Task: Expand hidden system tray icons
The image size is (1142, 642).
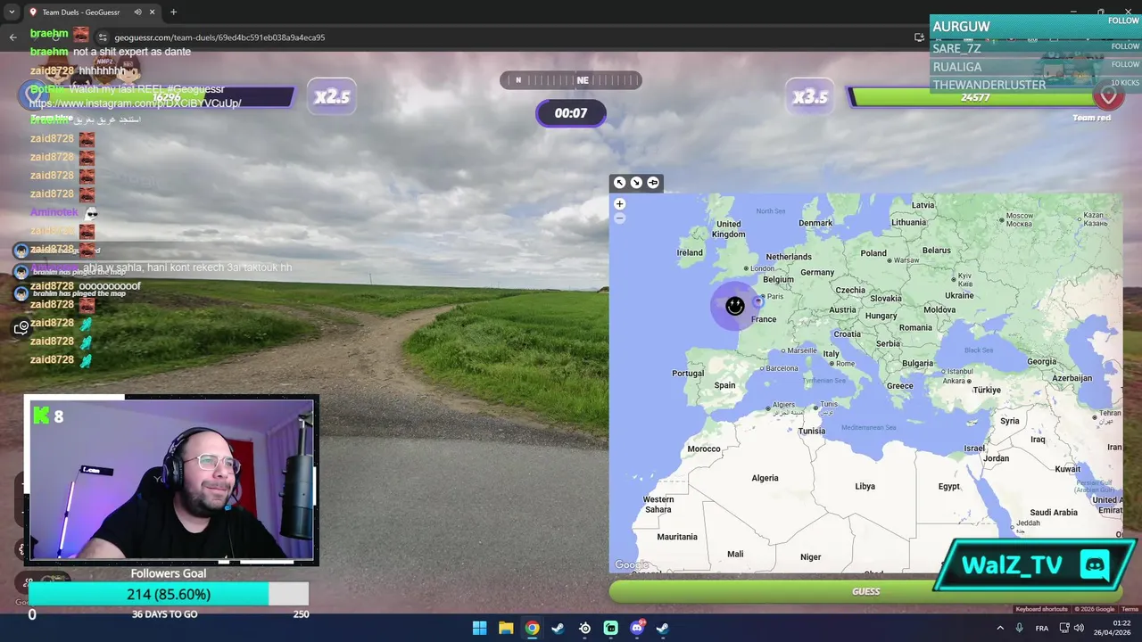Action: tap(999, 628)
